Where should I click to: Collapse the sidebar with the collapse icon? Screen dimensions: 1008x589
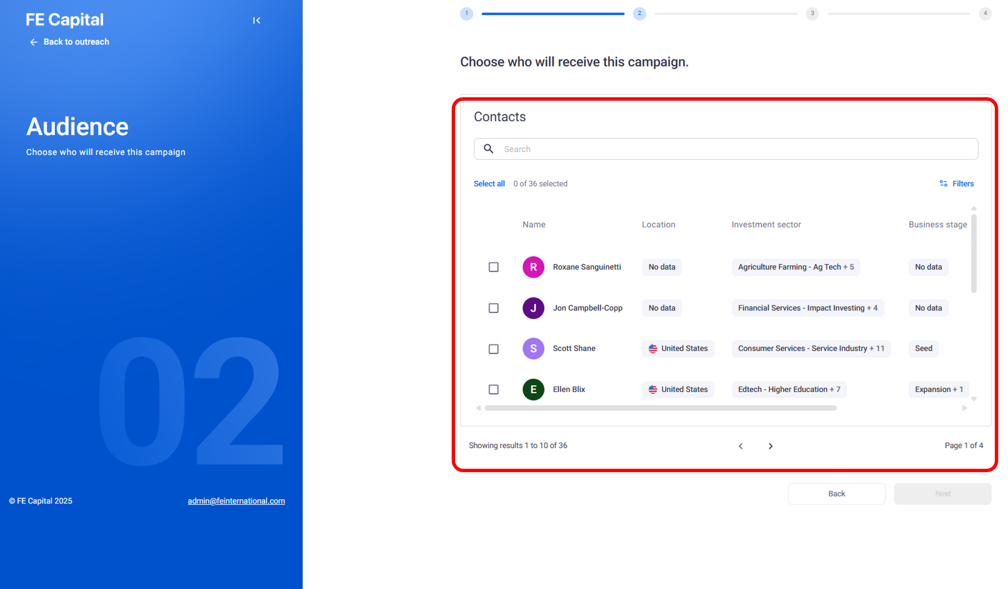pos(256,21)
